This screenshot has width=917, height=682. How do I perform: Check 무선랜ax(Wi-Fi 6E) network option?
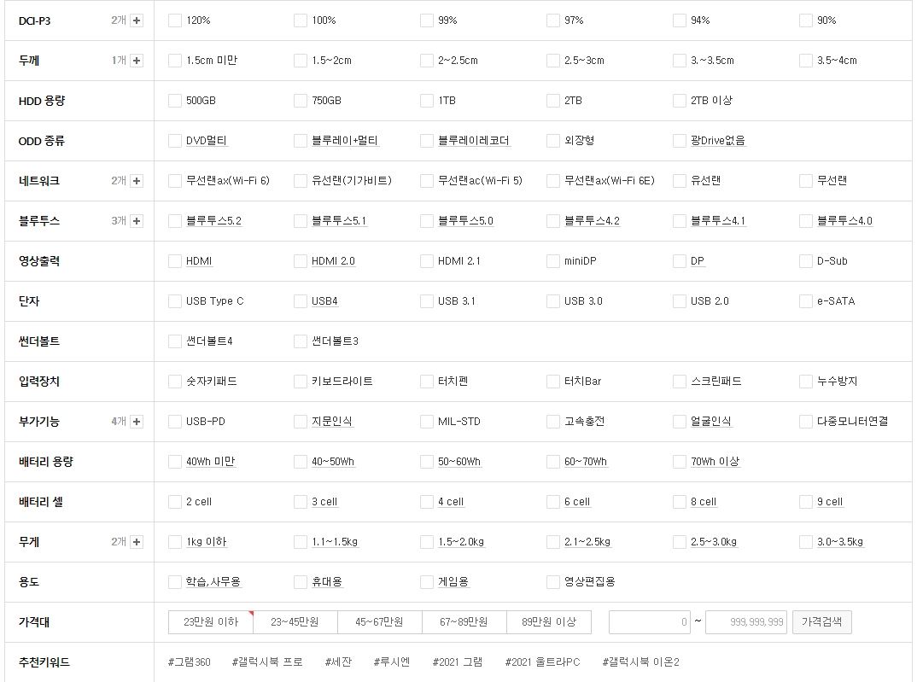click(553, 181)
